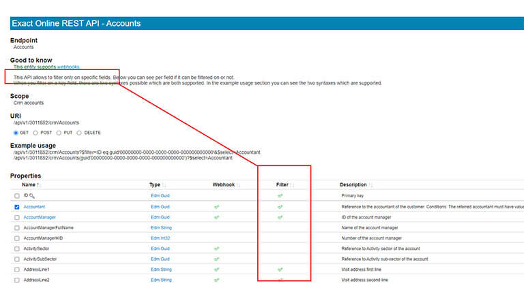The image size is (524, 294).
Task: Open the AccountManager property link
Action: point(40,217)
